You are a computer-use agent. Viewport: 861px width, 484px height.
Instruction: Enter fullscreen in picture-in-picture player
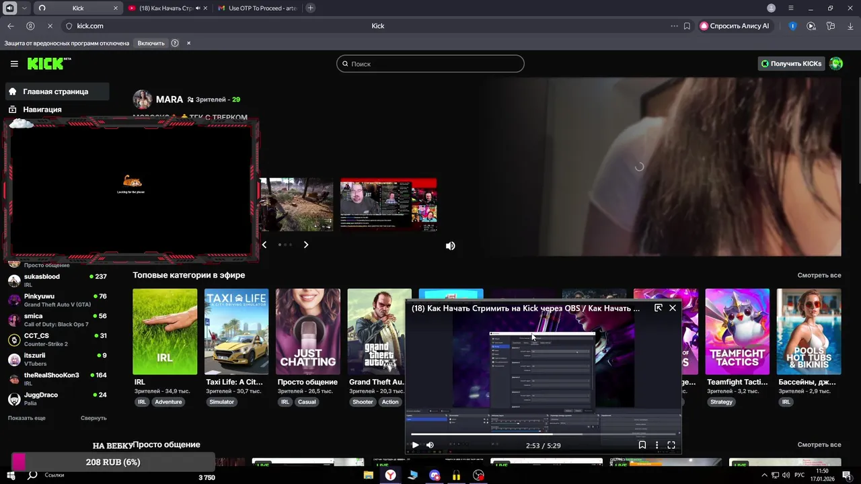(x=671, y=445)
